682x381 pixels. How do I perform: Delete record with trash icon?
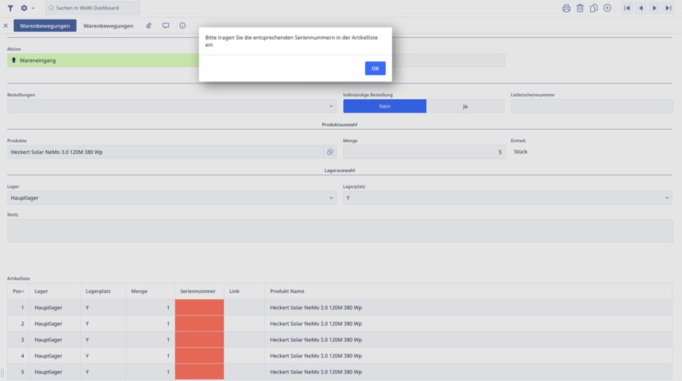[579, 8]
